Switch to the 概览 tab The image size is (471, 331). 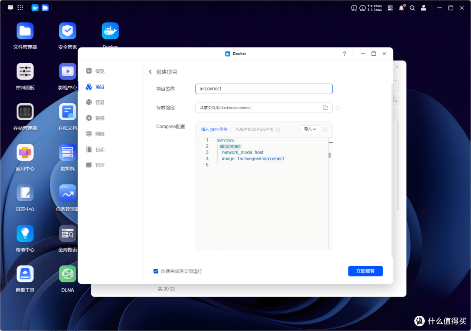(99, 71)
